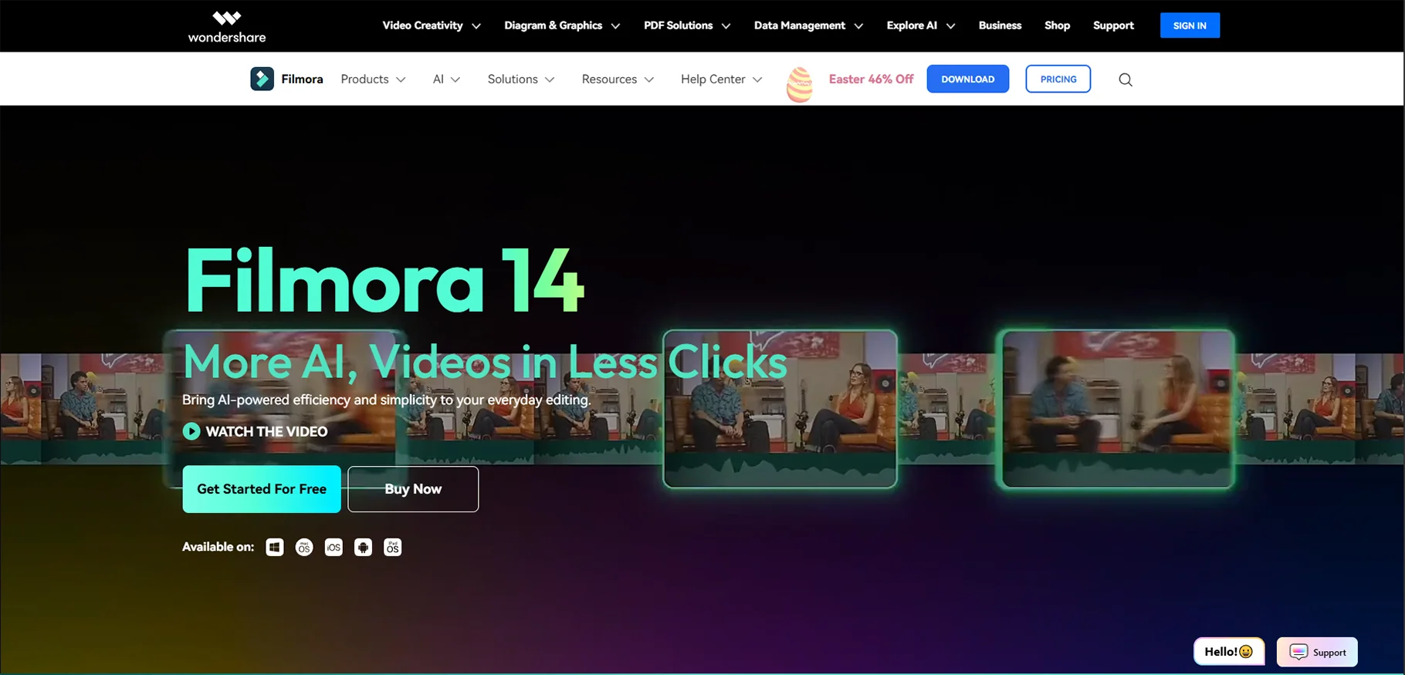This screenshot has height=675, width=1405.
Task: Click the Wondershare logo
Action: [227, 26]
